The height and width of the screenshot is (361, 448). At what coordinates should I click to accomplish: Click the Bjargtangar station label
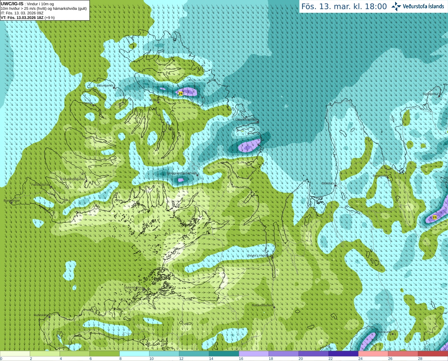point(12,200)
